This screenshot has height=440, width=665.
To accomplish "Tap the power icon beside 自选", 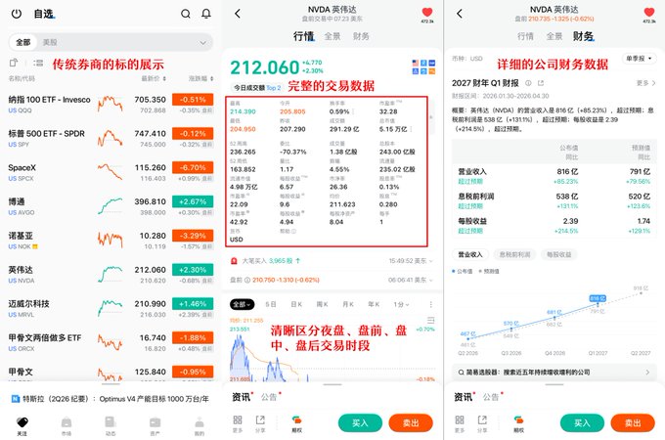I will point(17,14).
